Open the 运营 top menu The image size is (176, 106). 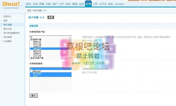[x=82, y=4]
